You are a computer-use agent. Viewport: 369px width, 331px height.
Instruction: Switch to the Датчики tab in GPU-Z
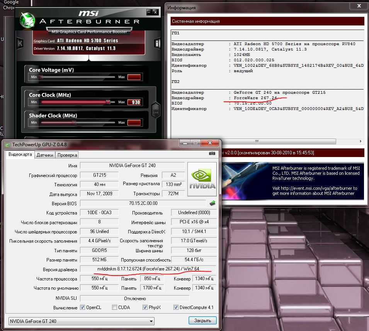[45, 155]
